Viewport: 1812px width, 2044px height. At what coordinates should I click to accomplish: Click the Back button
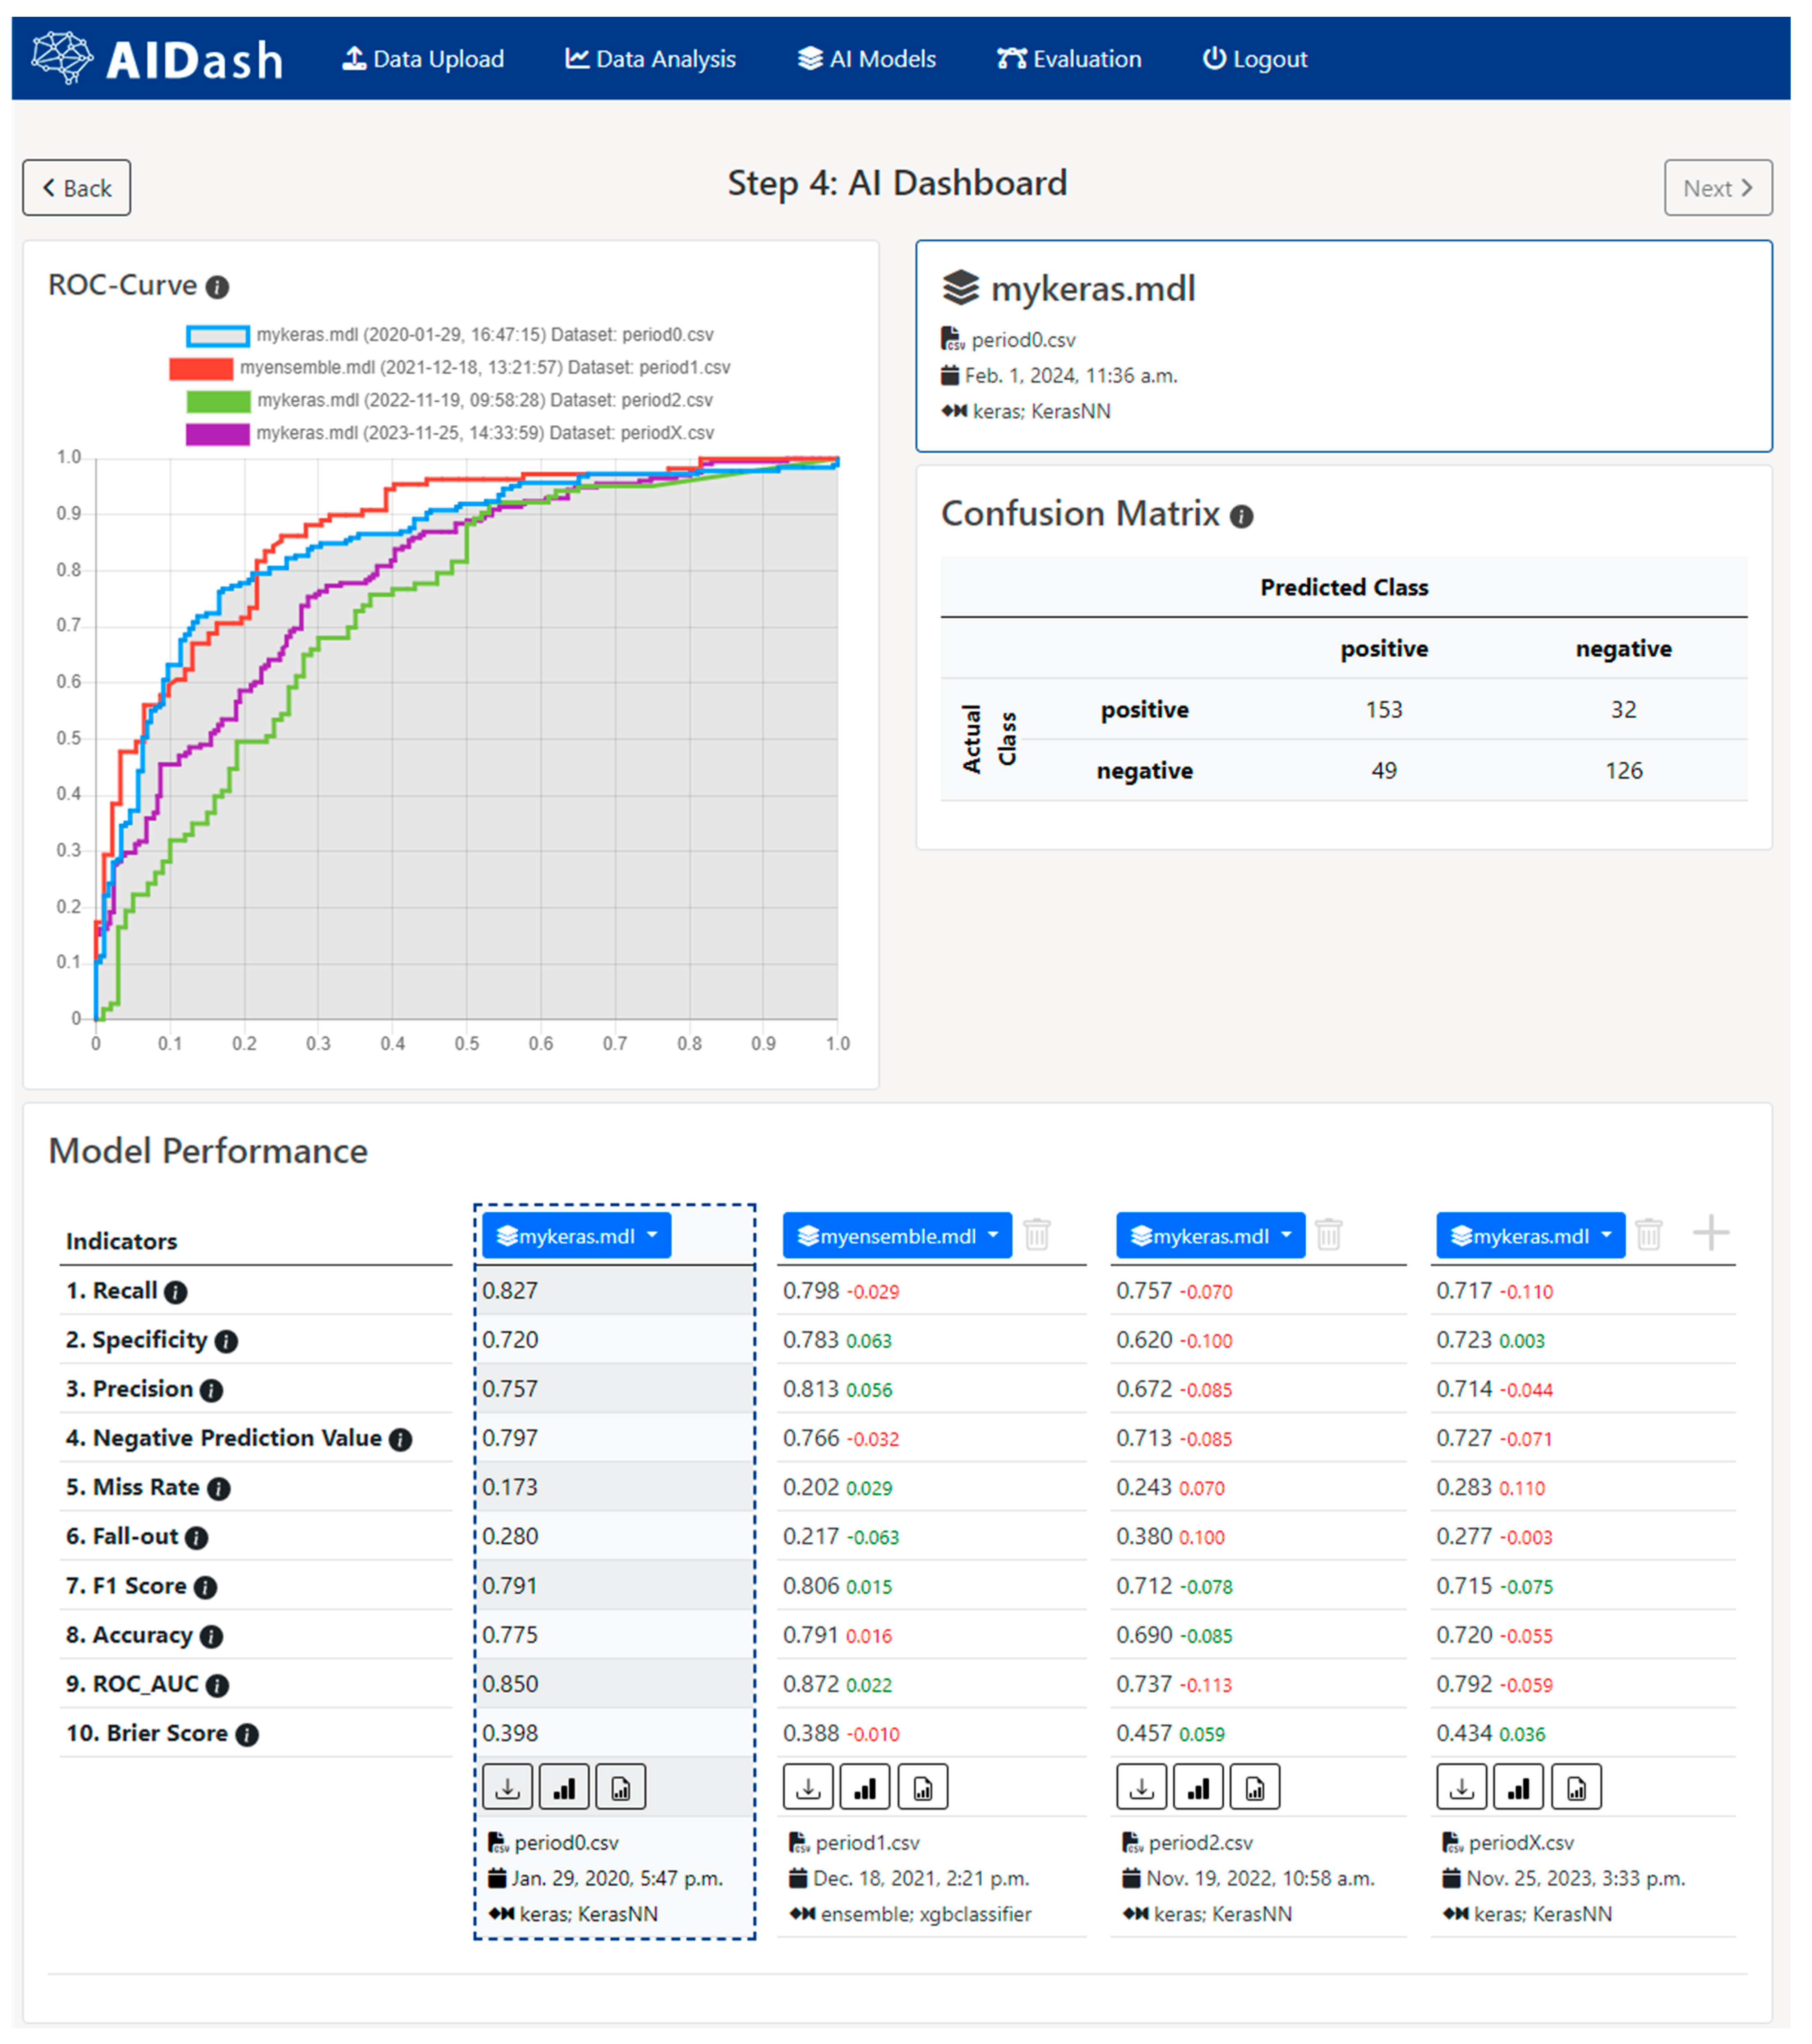coord(77,188)
